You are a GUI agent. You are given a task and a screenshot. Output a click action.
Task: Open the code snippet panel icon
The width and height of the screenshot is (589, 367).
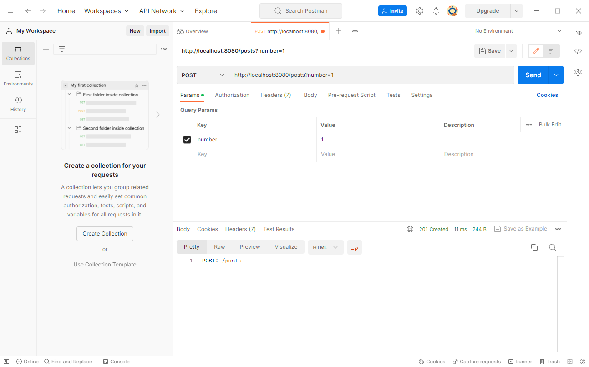tap(578, 51)
